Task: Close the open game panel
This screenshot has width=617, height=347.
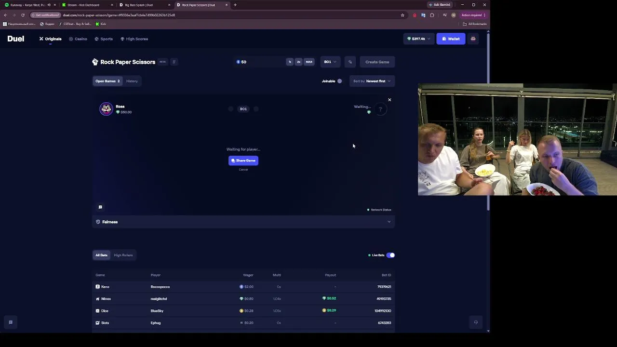Action: tap(389, 100)
